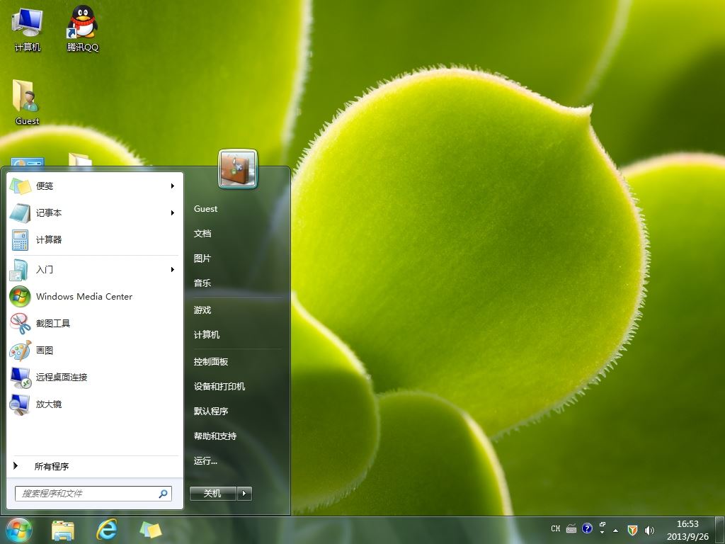Open 计算机 in Start menu

click(x=207, y=334)
